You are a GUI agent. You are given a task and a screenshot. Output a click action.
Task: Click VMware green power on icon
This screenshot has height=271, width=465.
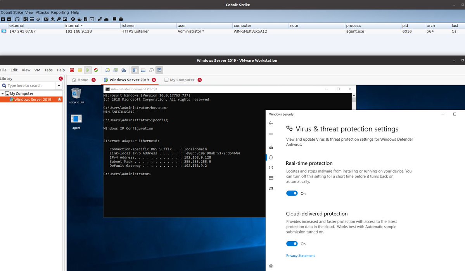tap(88, 70)
